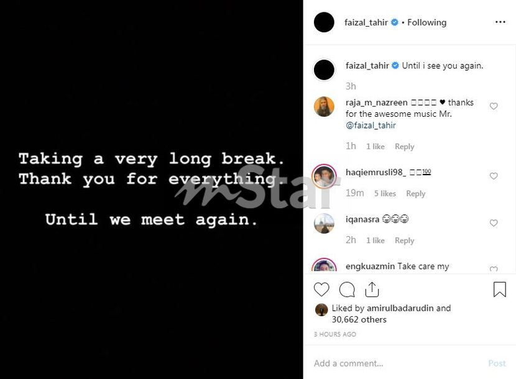
Task: Open the three-dot more options menu
Action: coord(500,22)
